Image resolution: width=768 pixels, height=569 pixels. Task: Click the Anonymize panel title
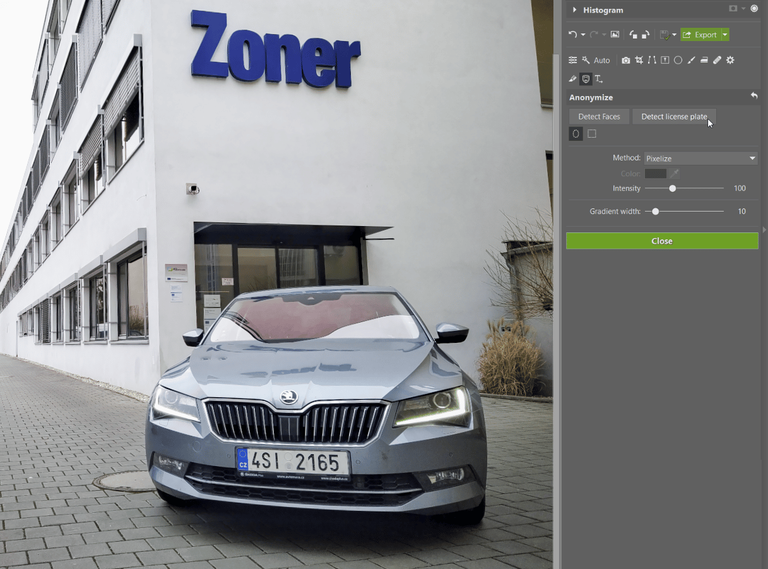click(x=591, y=97)
